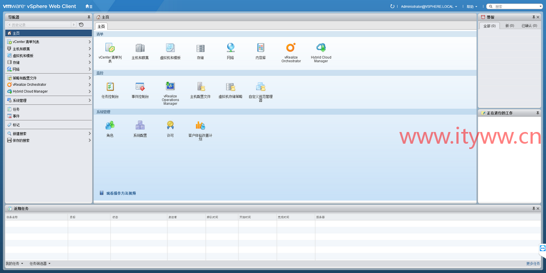Open 角色 icon in 系统管理 section
546x273 pixels.
tap(110, 126)
